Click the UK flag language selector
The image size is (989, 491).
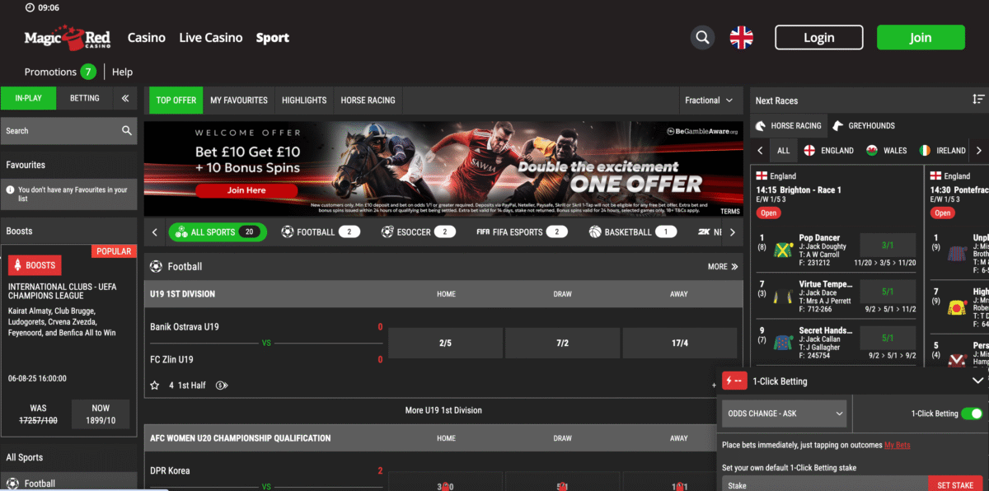(x=742, y=37)
